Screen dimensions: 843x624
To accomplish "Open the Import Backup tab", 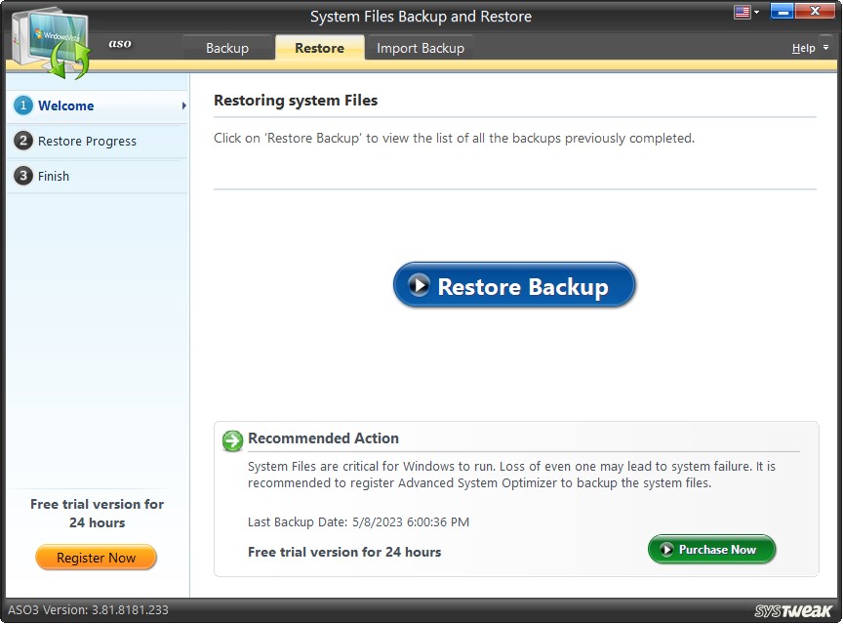I will tap(420, 46).
